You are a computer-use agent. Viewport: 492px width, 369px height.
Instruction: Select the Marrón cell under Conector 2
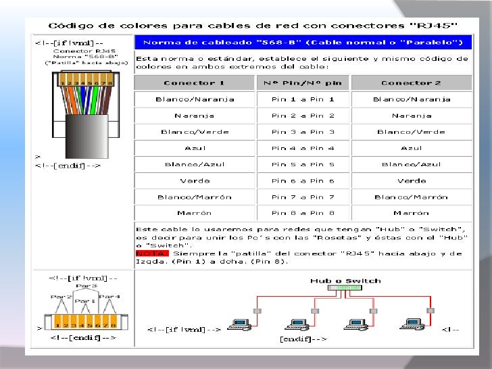click(412, 213)
